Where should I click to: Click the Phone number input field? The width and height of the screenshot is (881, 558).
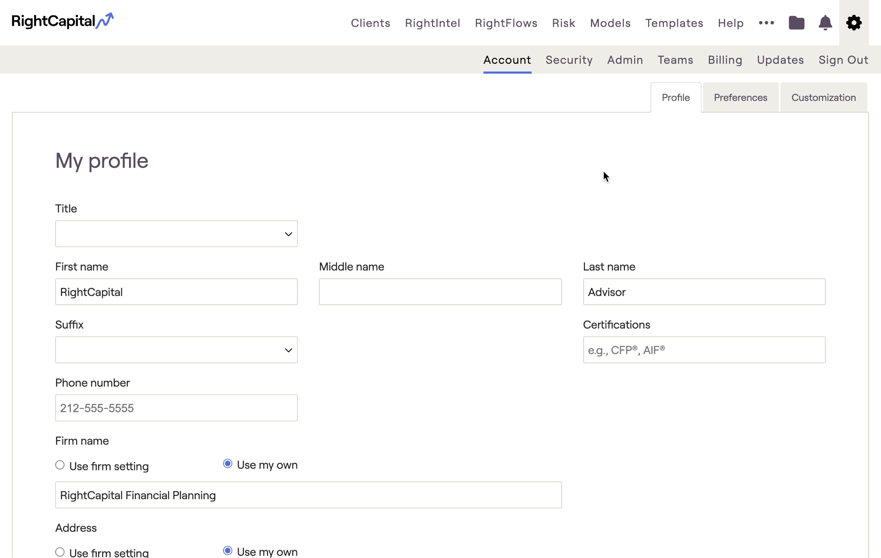(176, 408)
